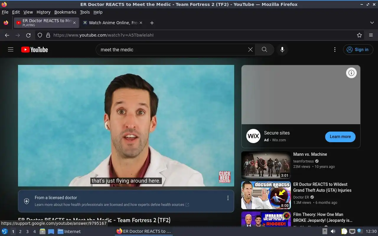Open Doctor Reacts GTA thumbnail

[x=266, y=195]
